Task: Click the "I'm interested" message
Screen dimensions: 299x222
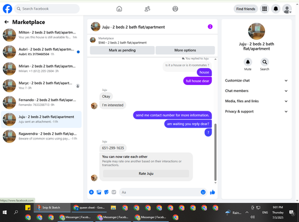Action: pyautogui.click(x=112, y=105)
